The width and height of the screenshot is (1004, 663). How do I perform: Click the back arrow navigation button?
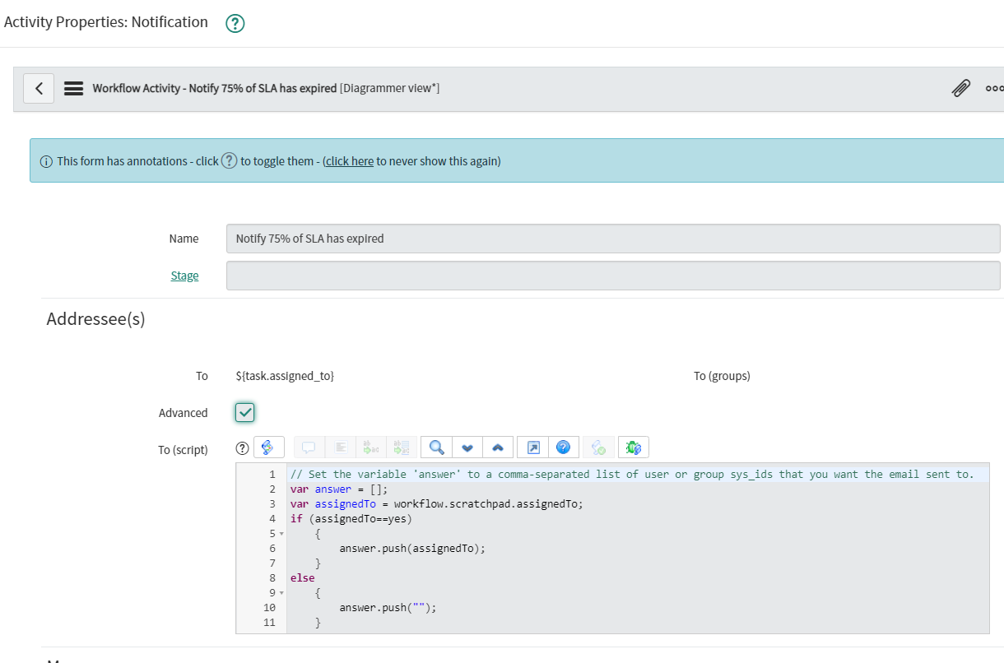38,87
